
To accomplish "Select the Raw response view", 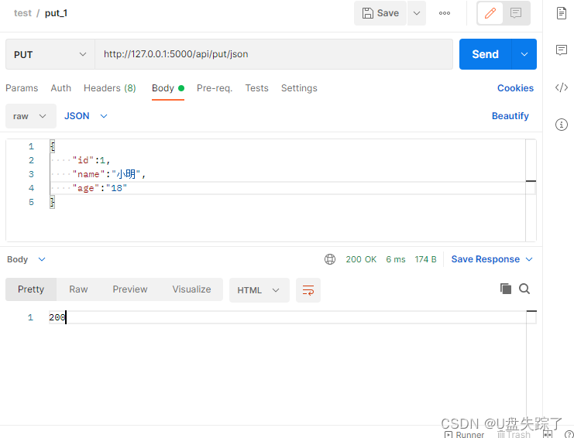I will click(78, 289).
